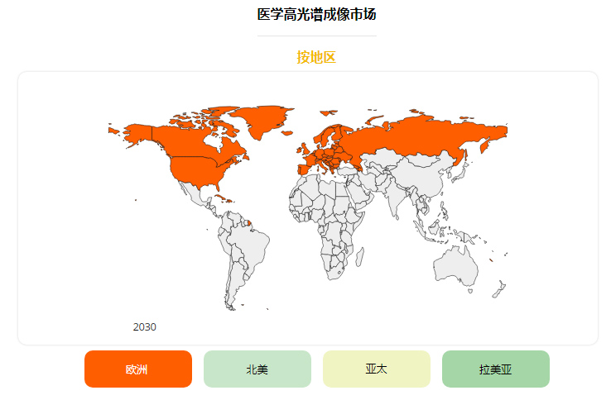Viewport: 611px width, 400px height.
Task: Select the 北美 region button
Action: pos(257,369)
